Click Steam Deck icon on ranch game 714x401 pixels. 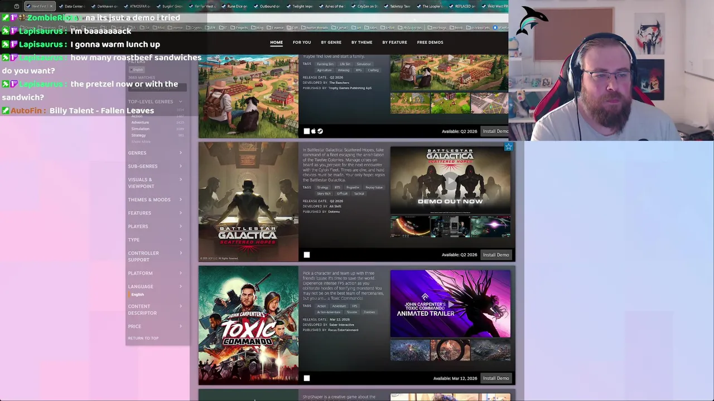320,131
